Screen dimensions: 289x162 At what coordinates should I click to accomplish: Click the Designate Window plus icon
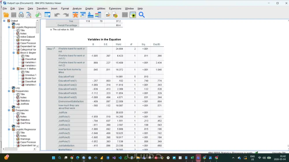pos(133,15)
